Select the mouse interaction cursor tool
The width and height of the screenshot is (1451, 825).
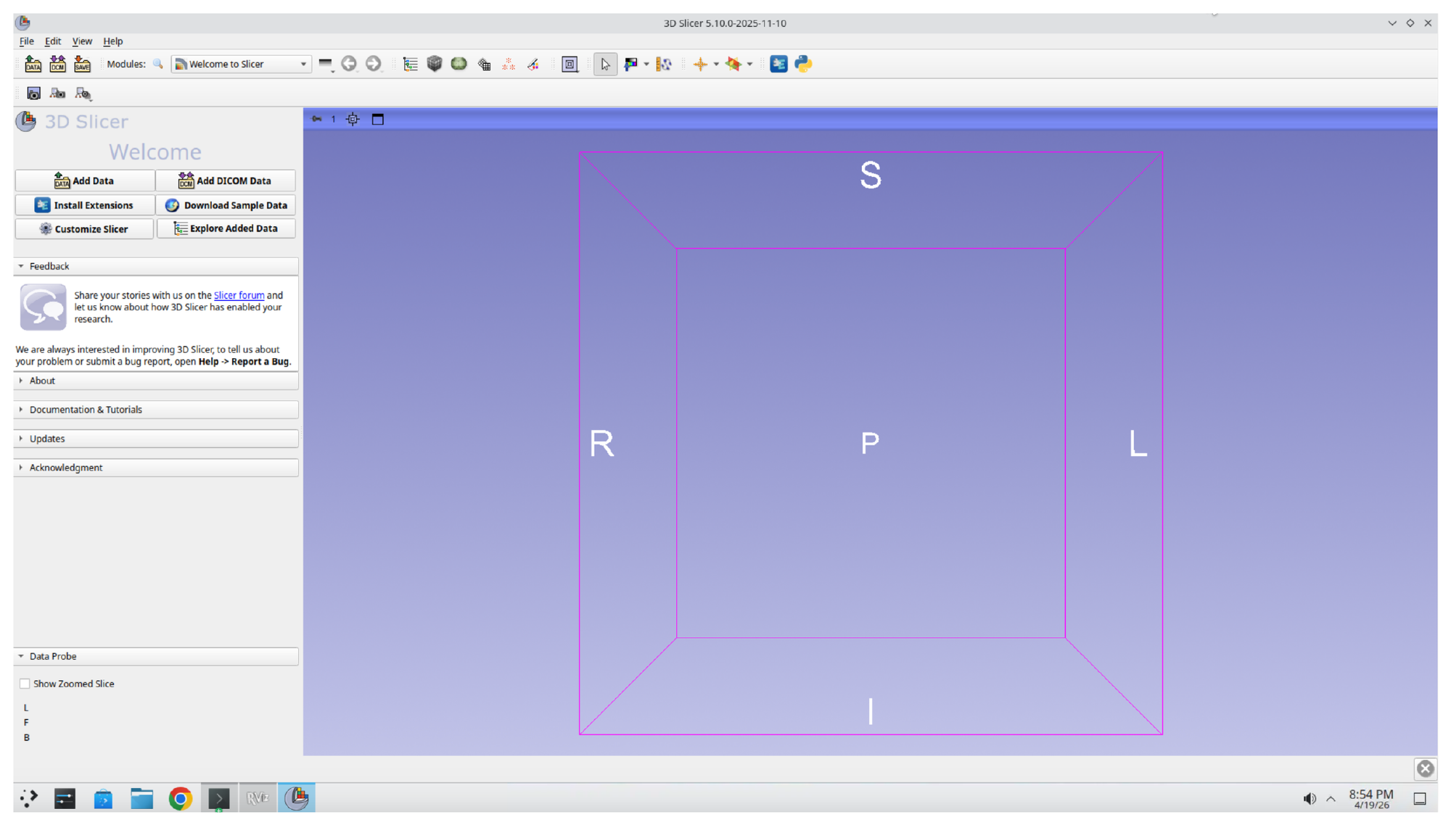(605, 64)
